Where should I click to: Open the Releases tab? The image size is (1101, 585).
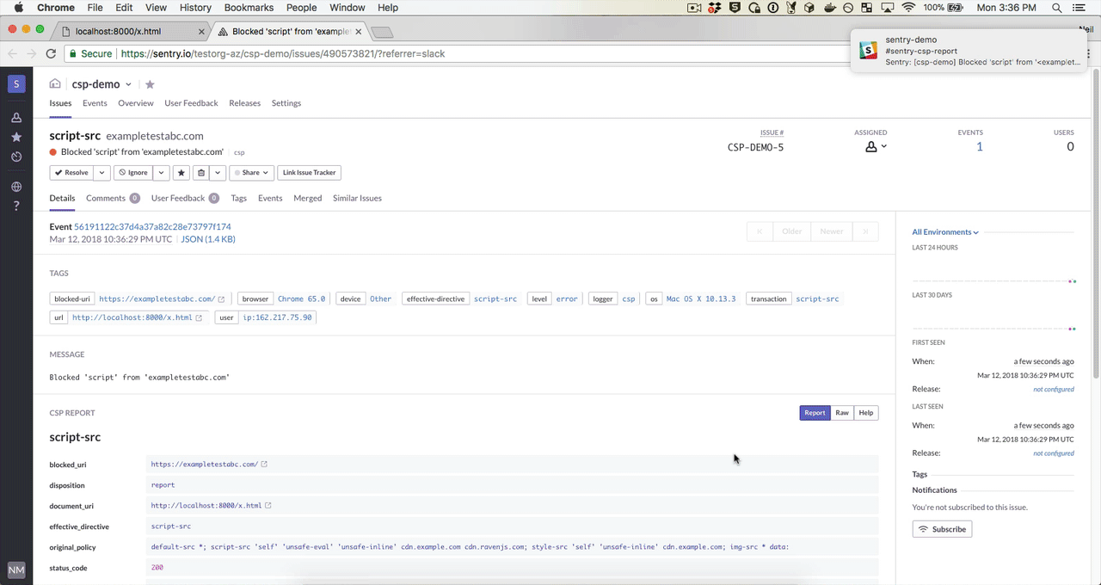(245, 103)
